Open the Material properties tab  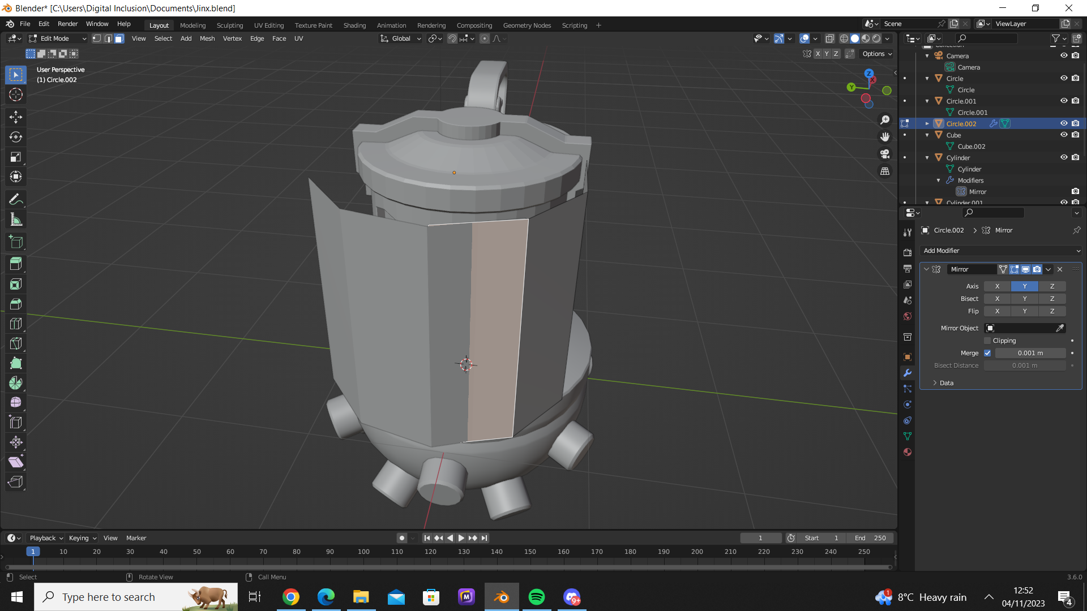click(x=908, y=452)
